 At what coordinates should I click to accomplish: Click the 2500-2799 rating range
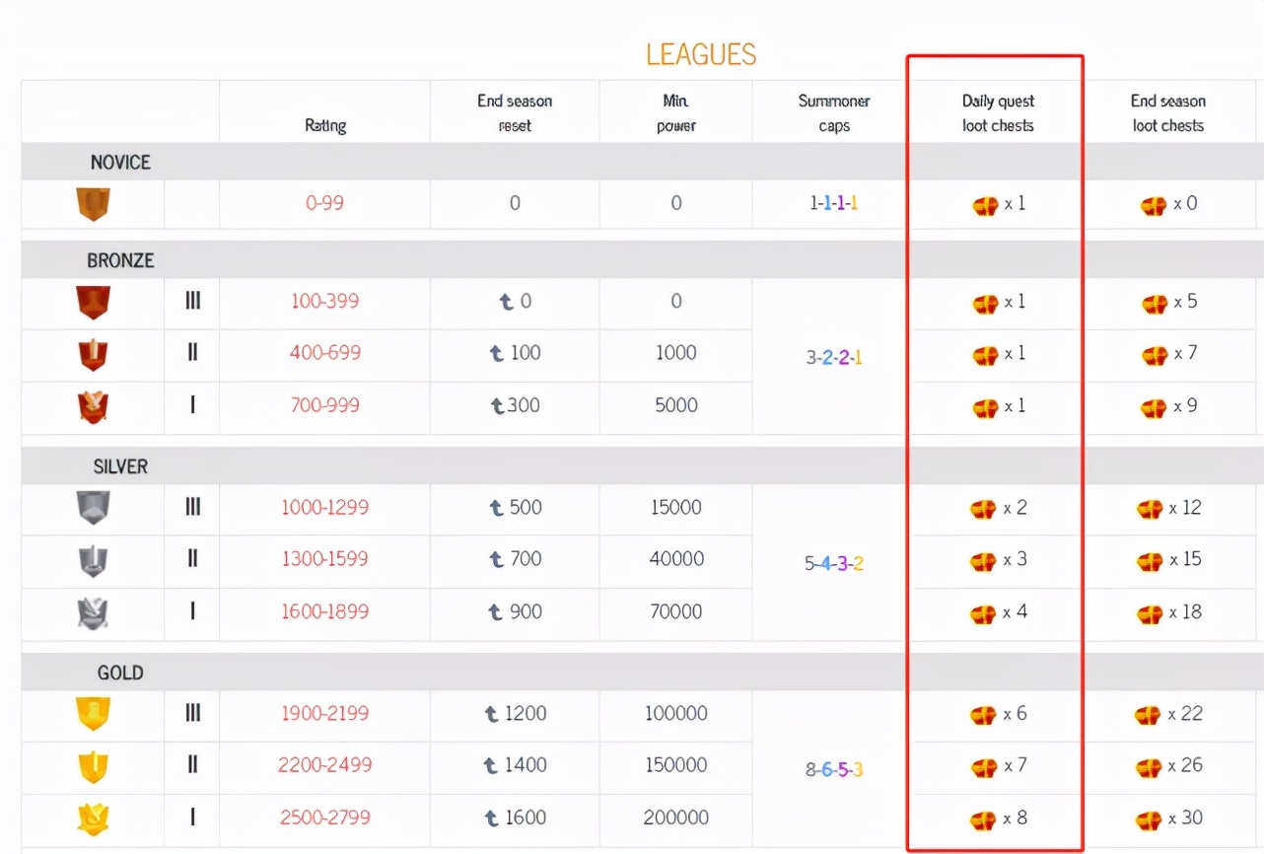[x=325, y=818]
